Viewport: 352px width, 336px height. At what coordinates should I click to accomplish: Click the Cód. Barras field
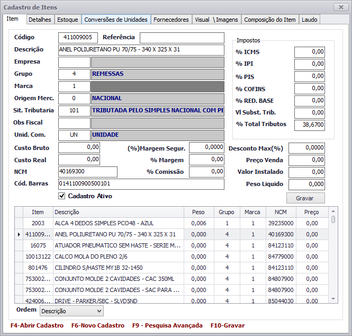pyautogui.click(x=141, y=184)
